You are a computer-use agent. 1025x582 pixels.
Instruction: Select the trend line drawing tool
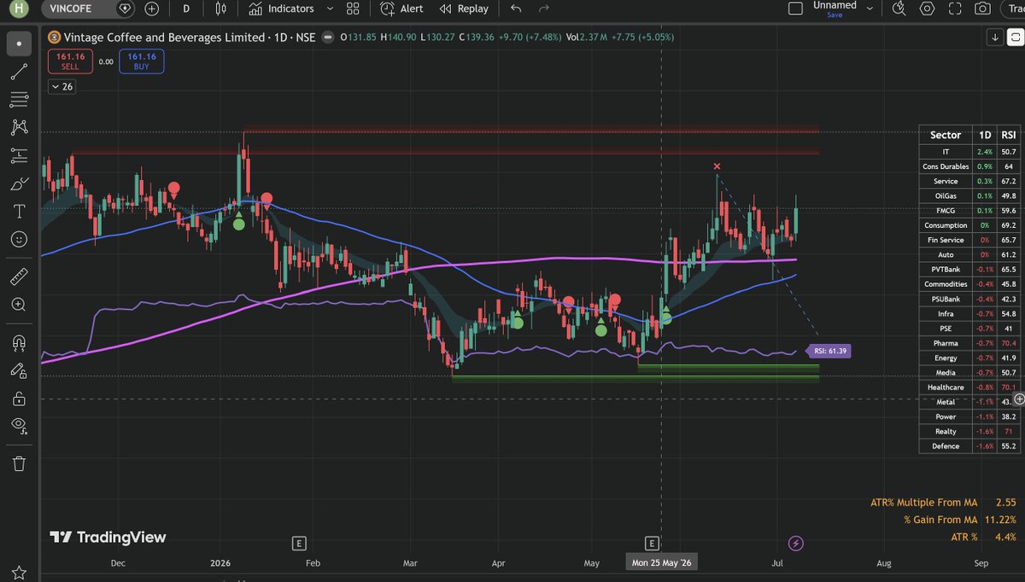(19, 72)
